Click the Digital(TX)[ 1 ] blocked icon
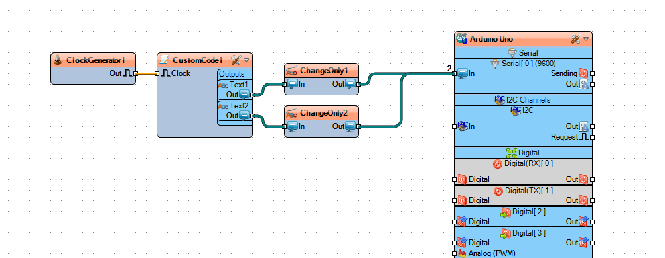Viewport: 665px width, 258px height. coord(498,191)
